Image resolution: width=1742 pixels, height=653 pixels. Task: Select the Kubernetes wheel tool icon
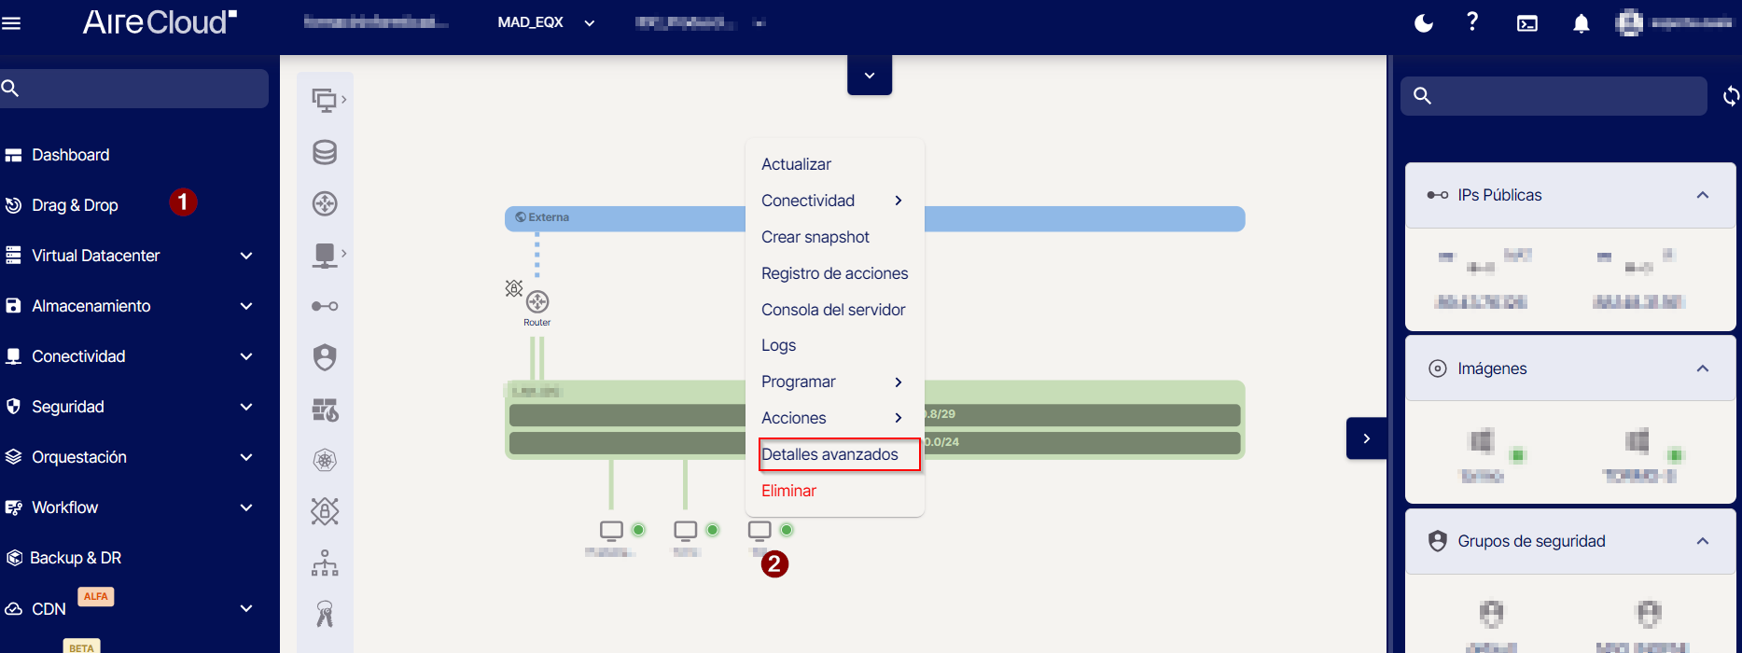coord(325,460)
